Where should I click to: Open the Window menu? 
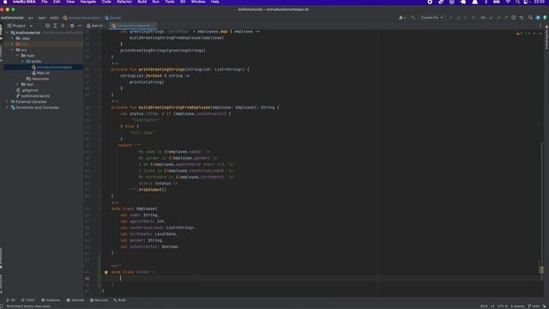tap(198, 2)
